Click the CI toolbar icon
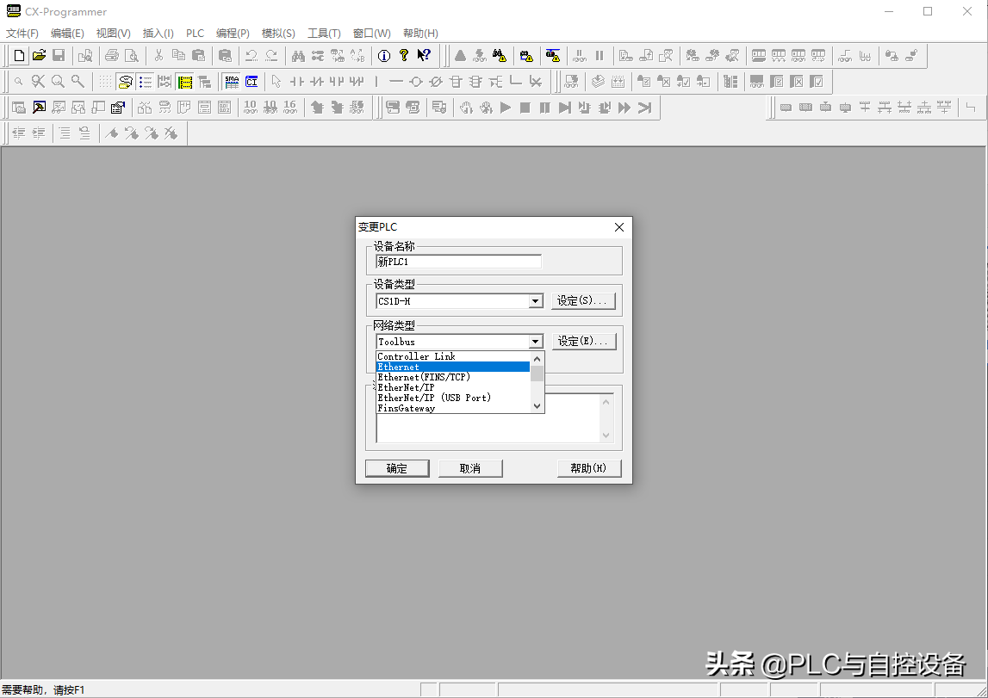988x698 pixels. pos(252,82)
